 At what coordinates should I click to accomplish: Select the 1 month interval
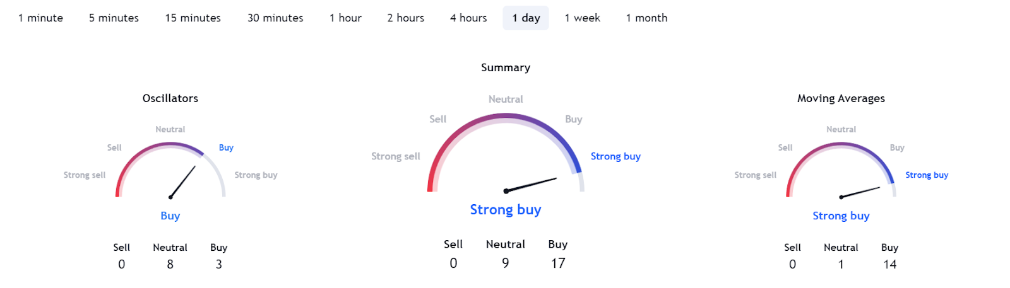(x=646, y=18)
